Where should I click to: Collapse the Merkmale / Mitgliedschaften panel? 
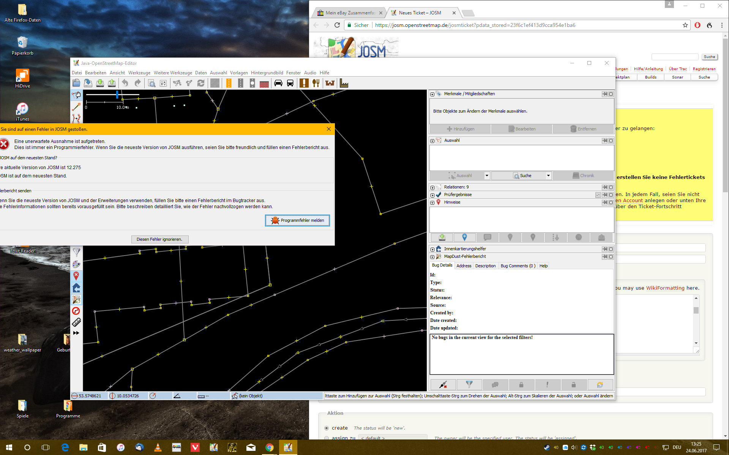coord(432,94)
